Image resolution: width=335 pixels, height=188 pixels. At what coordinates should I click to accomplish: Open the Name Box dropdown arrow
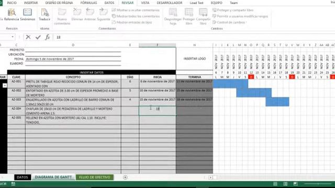(13, 37)
